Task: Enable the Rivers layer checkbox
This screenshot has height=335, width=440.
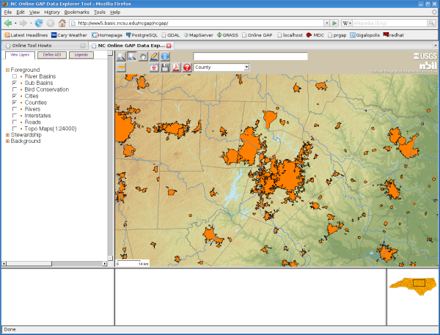Action: [x=15, y=109]
